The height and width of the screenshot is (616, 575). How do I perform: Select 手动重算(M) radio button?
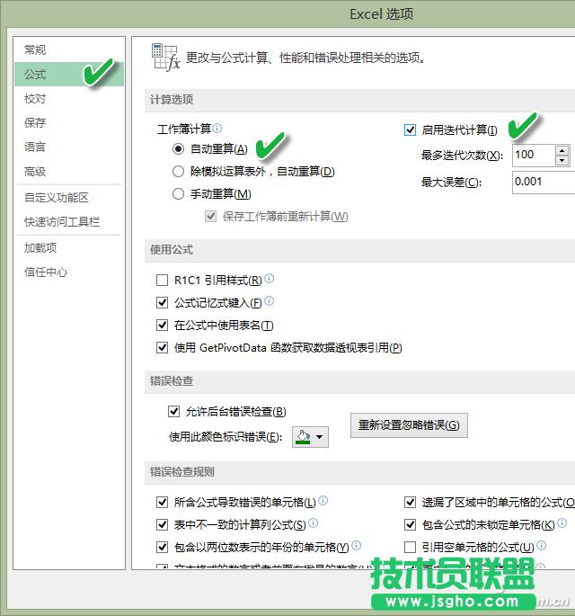tap(178, 193)
